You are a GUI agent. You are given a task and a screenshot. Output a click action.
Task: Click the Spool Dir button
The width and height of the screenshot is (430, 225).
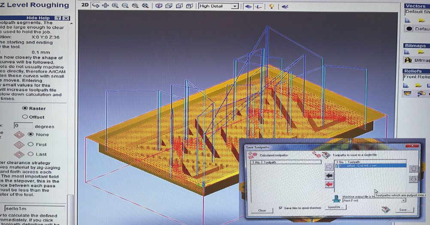336,207
